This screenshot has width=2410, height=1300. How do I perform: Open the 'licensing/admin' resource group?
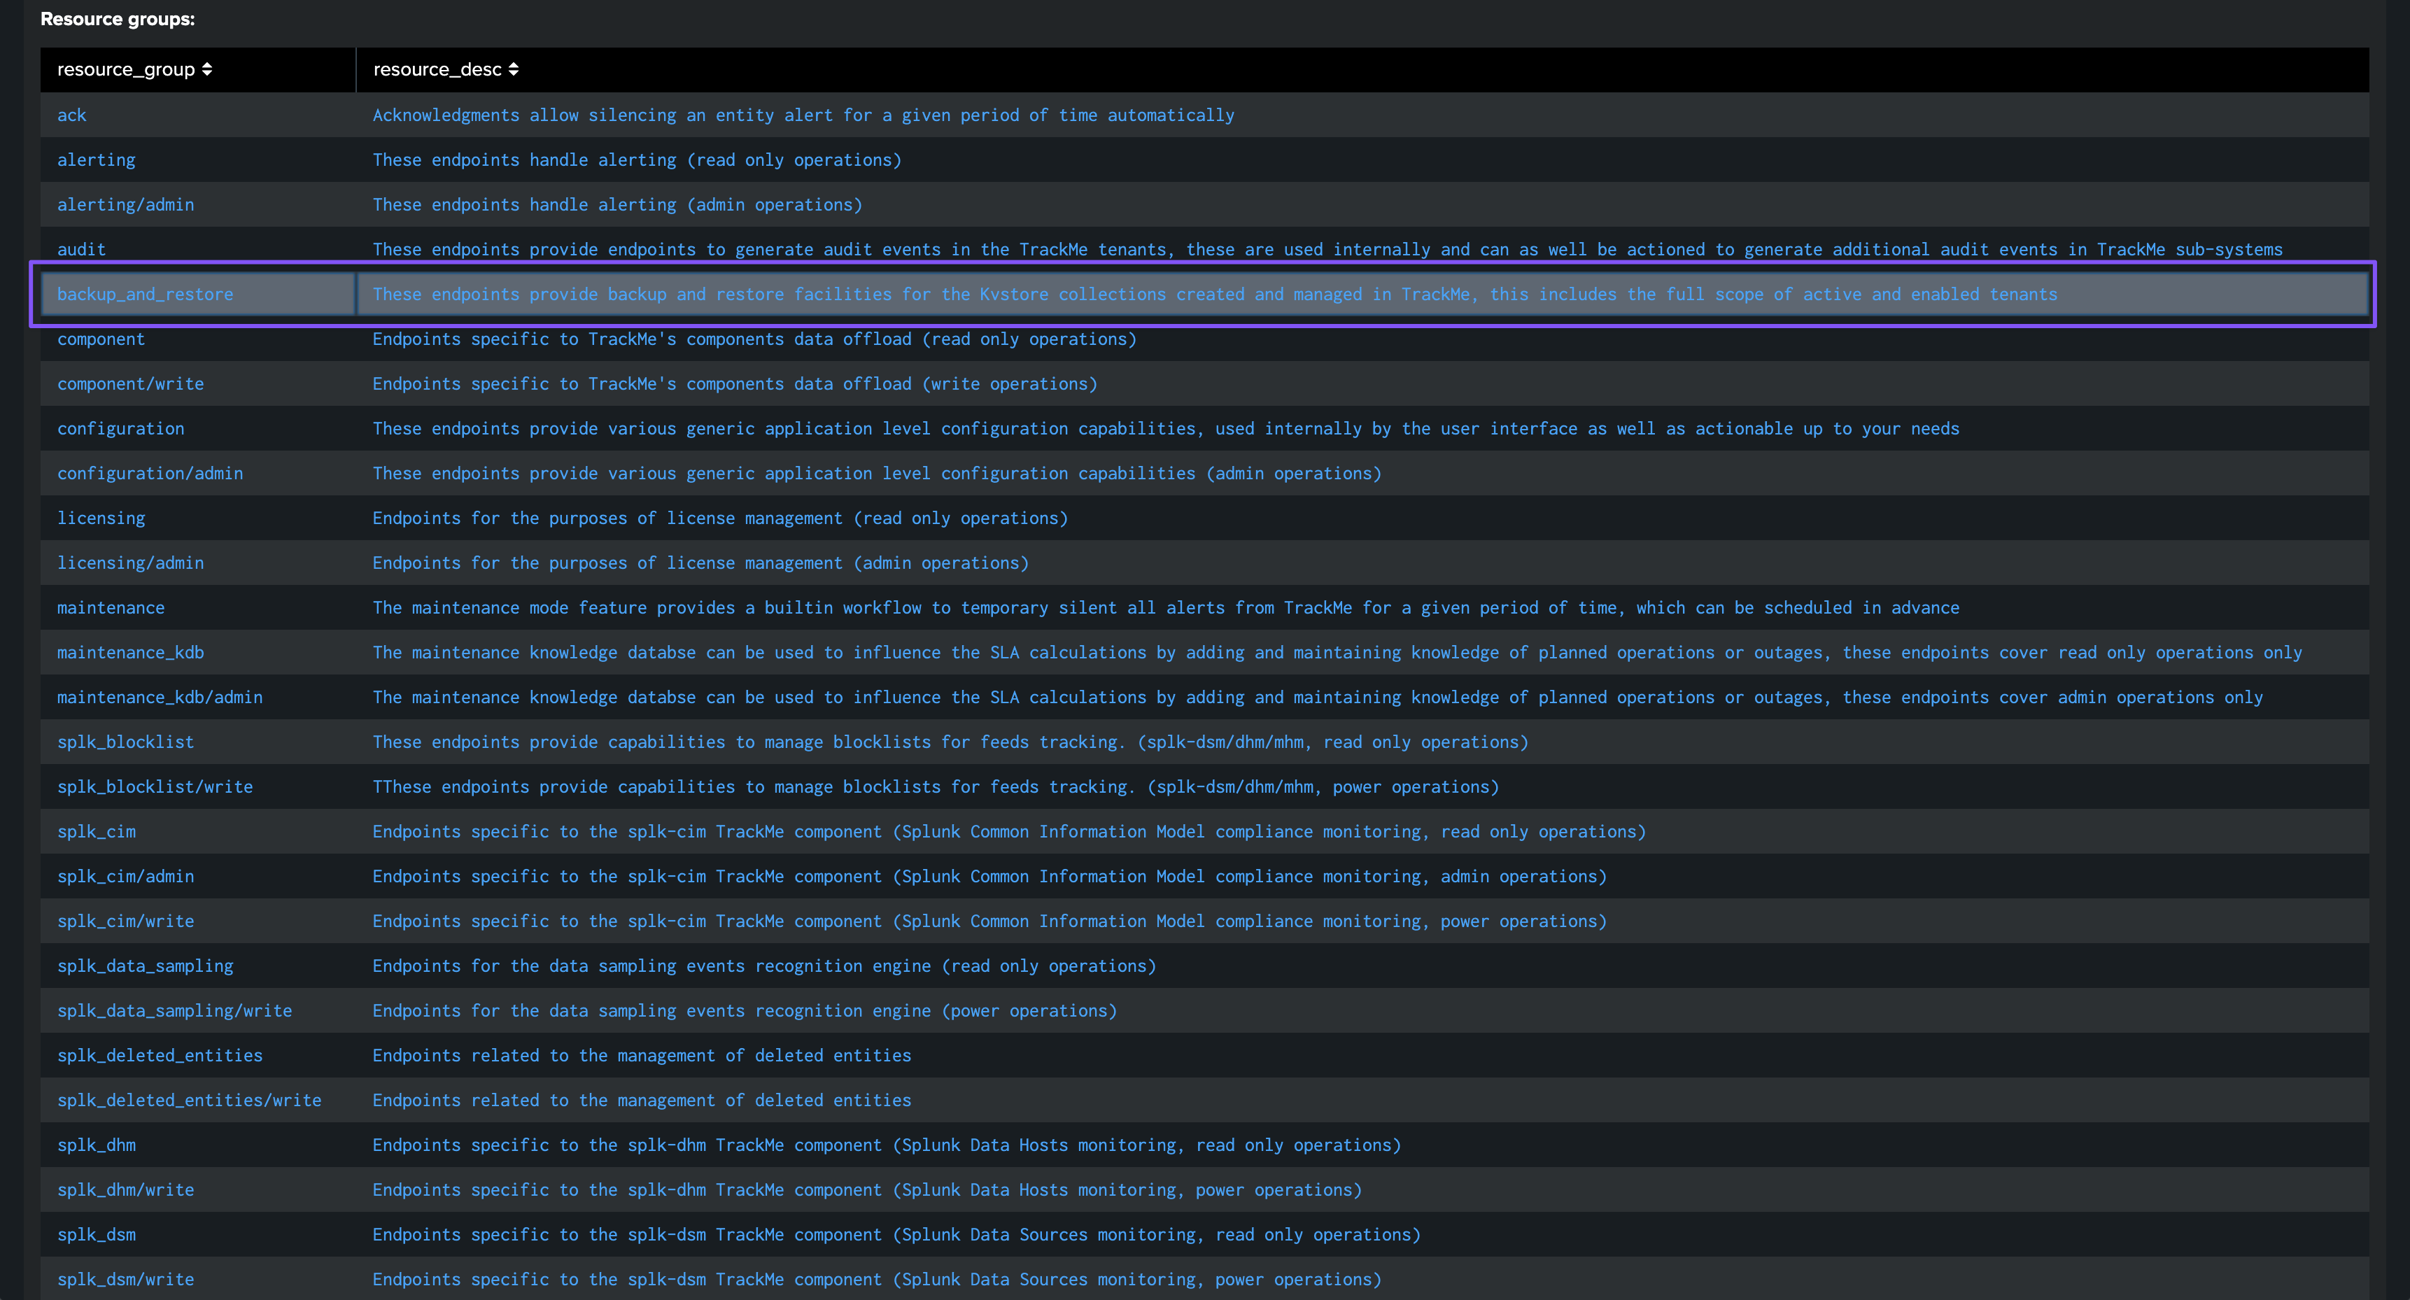coord(130,563)
